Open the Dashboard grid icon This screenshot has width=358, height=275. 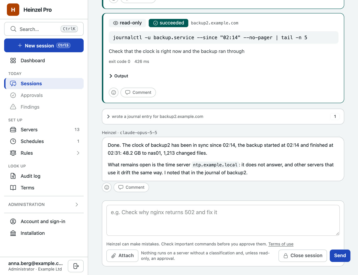click(x=13, y=61)
